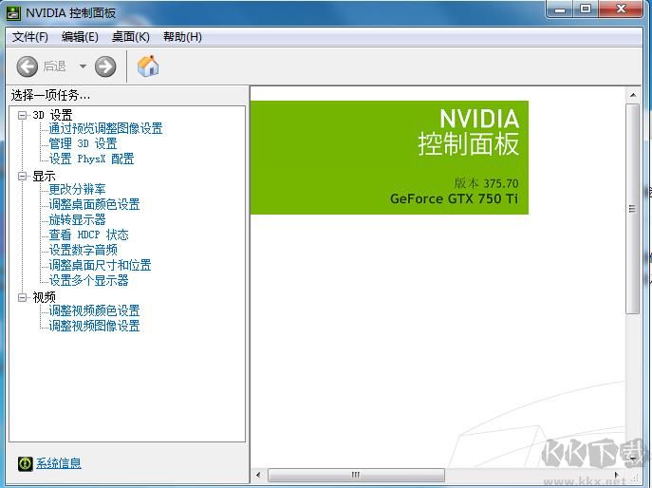This screenshot has width=652, height=488.
Task: Click the 视频 category label
Action: (x=44, y=297)
